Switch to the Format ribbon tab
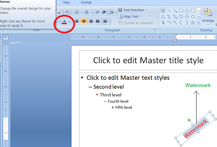This screenshot has height=147, width=217. (86, 3)
